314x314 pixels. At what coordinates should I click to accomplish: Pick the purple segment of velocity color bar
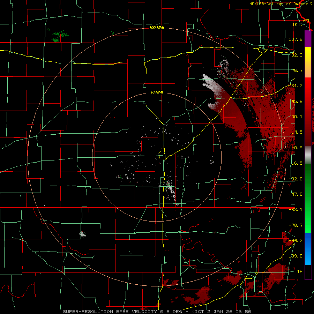pos(308,39)
